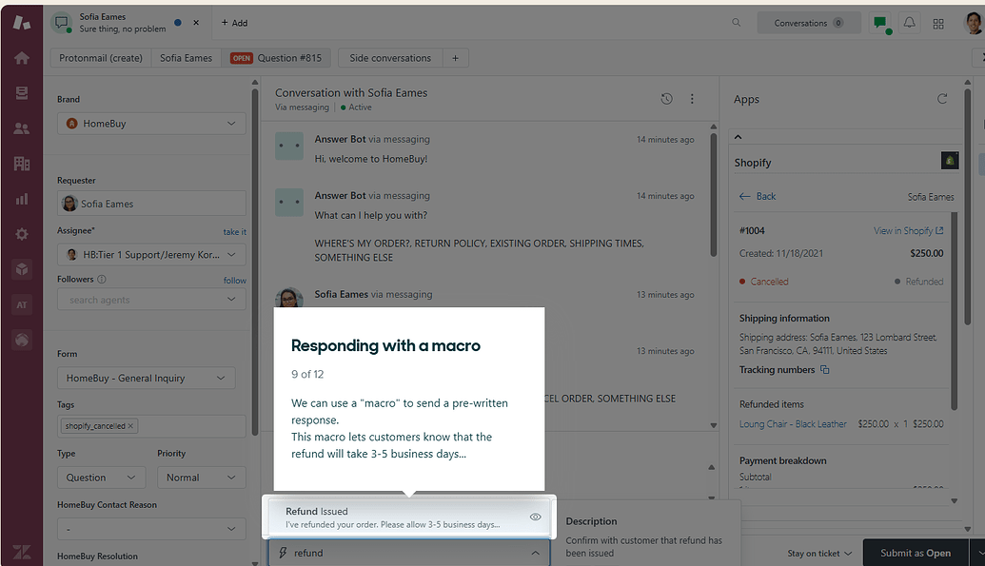Switch to Protonmail (create) tab
Image resolution: width=985 pixels, height=566 pixels.
(x=101, y=58)
